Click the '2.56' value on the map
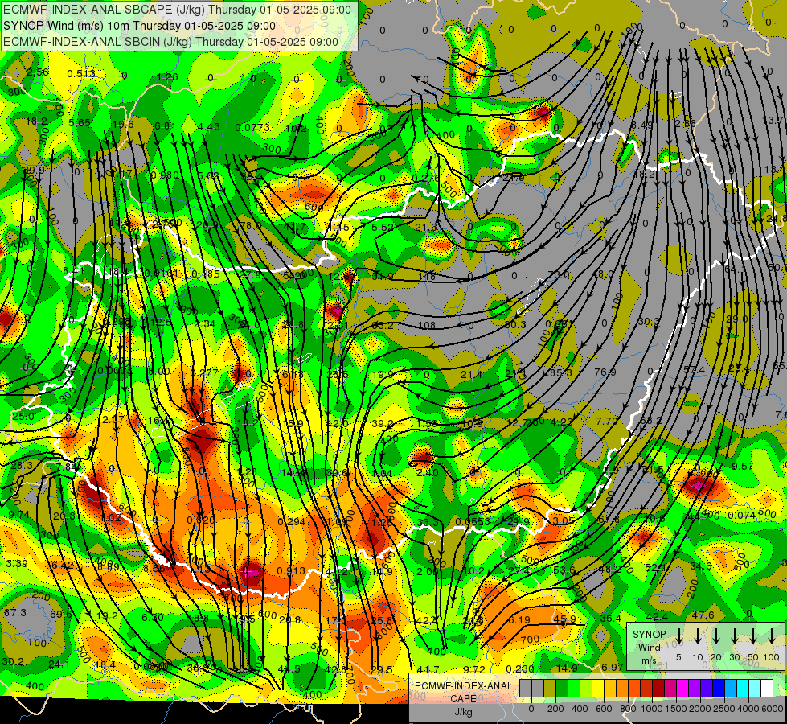This screenshot has height=724, width=787. pyautogui.click(x=38, y=72)
